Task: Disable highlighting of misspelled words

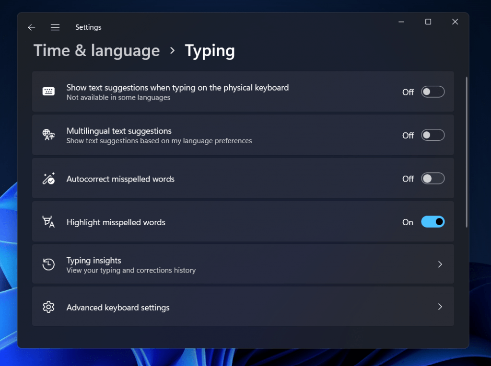Action: pos(432,221)
